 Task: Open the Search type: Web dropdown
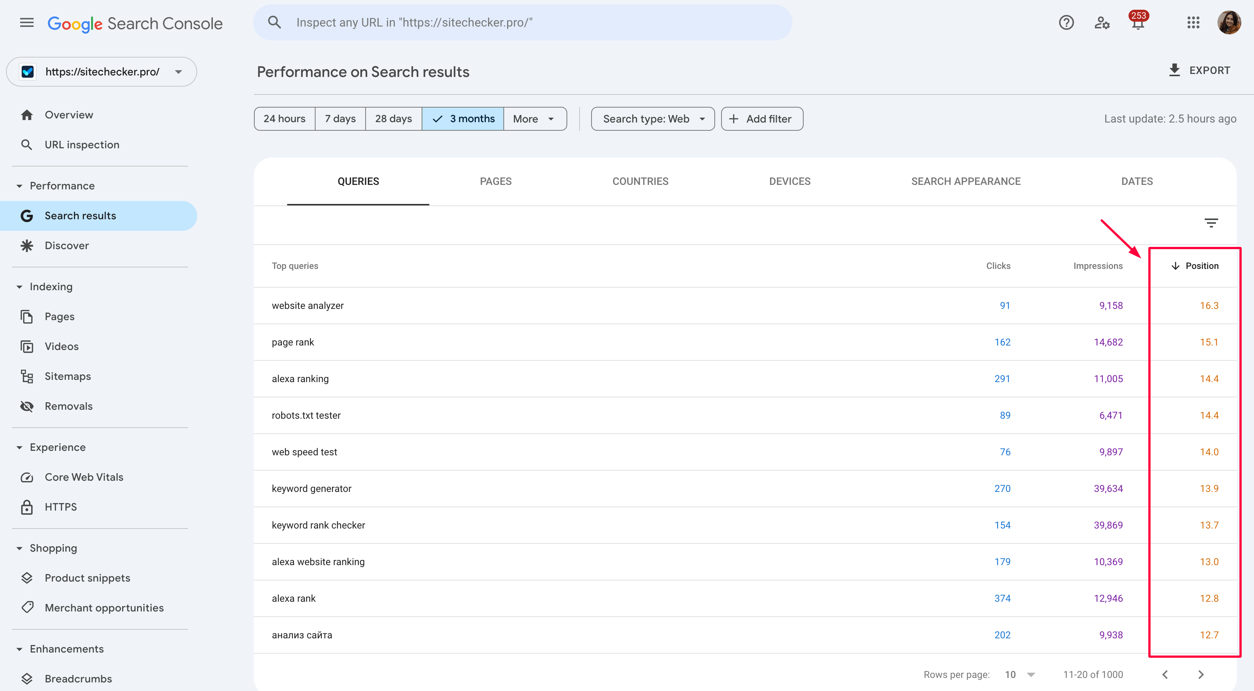(653, 119)
